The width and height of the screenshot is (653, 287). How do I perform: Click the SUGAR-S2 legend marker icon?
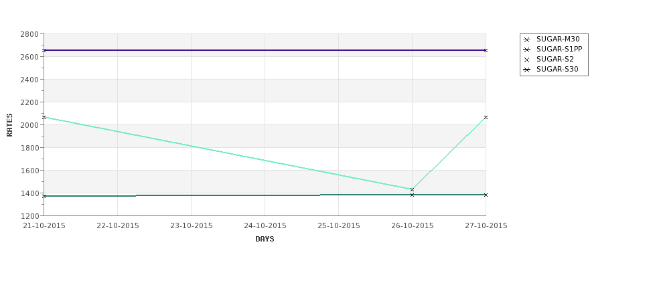tap(526, 60)
